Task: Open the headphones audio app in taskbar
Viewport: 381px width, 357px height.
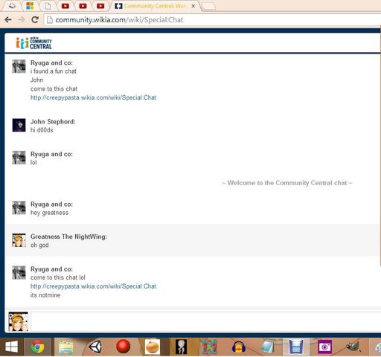Action: [239, 347]
